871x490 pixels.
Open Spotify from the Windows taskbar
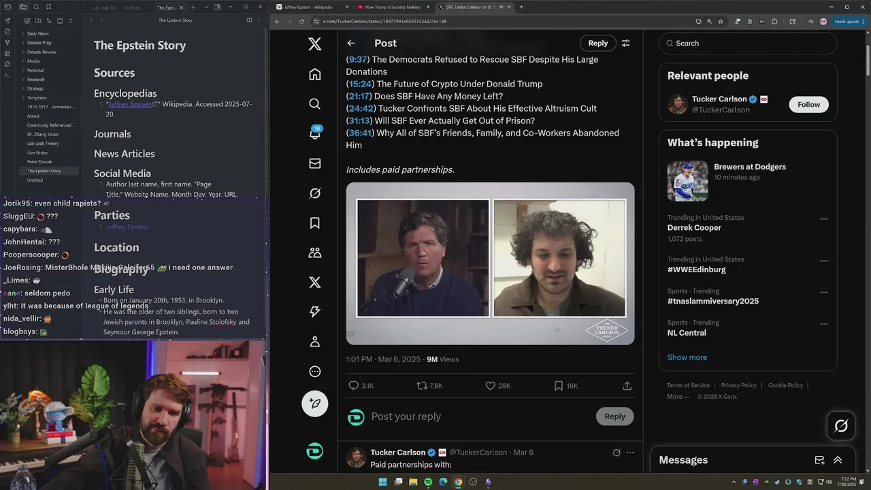(428, 482)
